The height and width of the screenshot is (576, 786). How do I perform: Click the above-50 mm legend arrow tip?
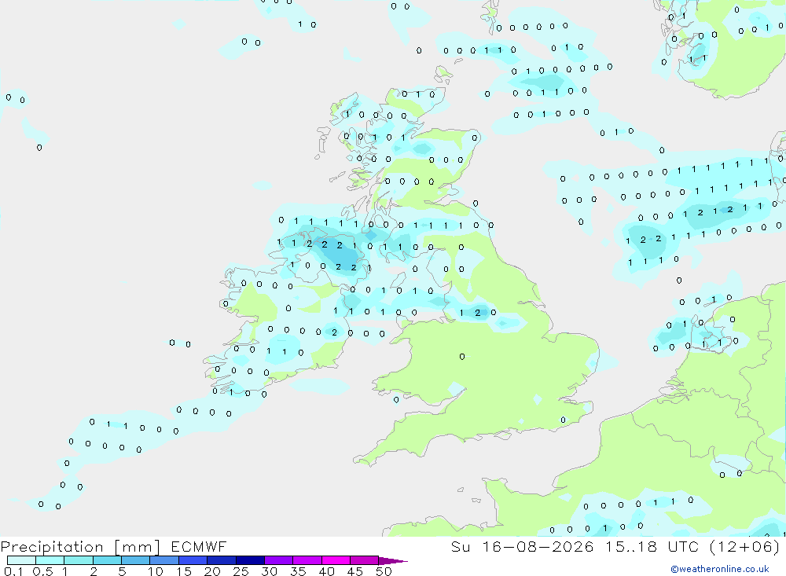(394, 561)
